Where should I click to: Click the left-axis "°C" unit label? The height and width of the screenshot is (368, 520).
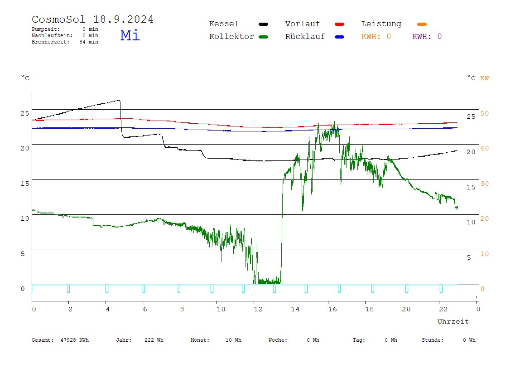point(25,77)
